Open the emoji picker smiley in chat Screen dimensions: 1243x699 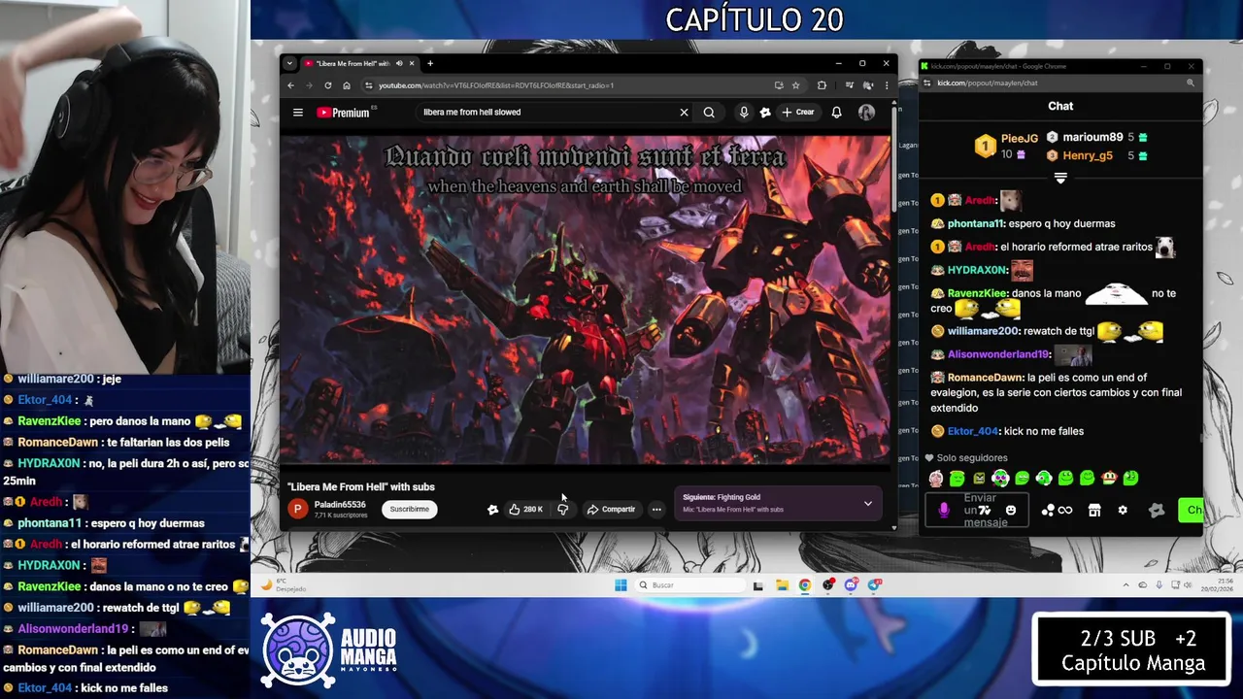[1011, 511]
